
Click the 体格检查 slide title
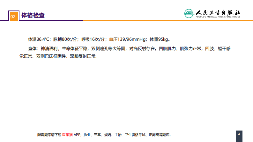coord(33,16)
